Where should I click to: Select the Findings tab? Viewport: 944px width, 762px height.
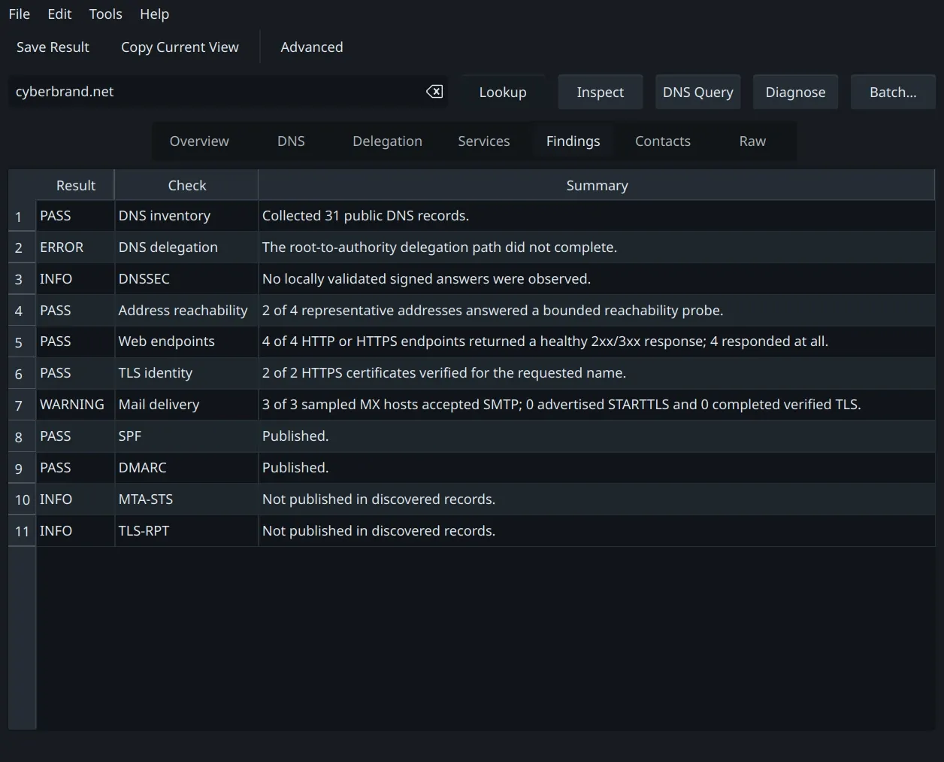(x=573, y=141)
